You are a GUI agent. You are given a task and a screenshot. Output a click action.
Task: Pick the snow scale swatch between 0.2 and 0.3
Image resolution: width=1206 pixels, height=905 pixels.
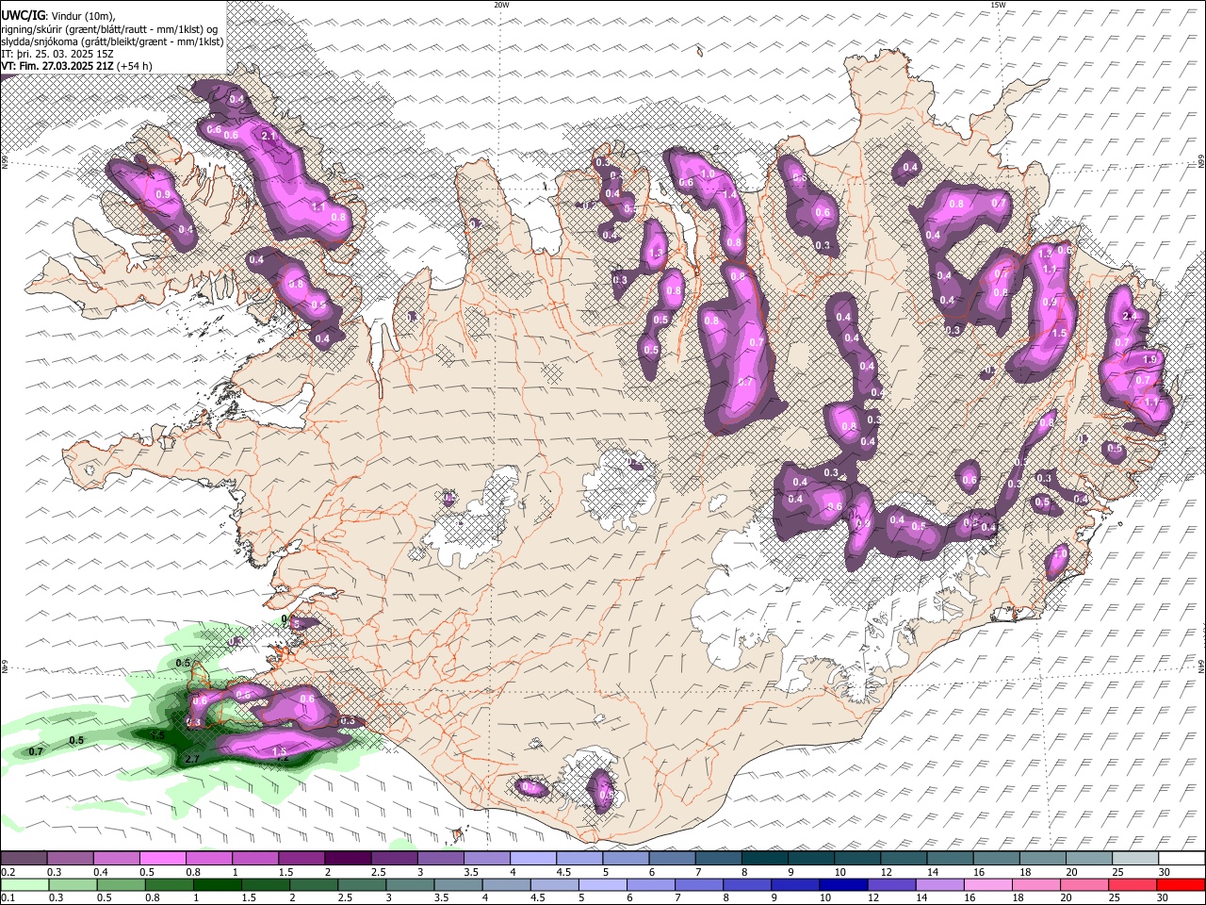24,858
